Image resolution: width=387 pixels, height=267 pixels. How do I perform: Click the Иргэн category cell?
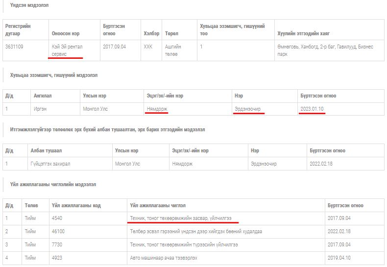click(x=40, y=109)
